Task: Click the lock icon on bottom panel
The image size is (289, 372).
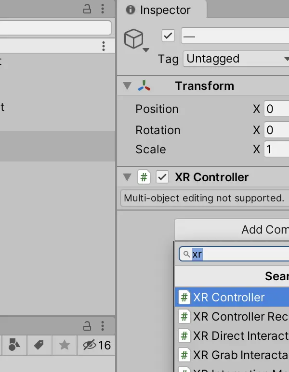Action: click(x=87, y=326)
